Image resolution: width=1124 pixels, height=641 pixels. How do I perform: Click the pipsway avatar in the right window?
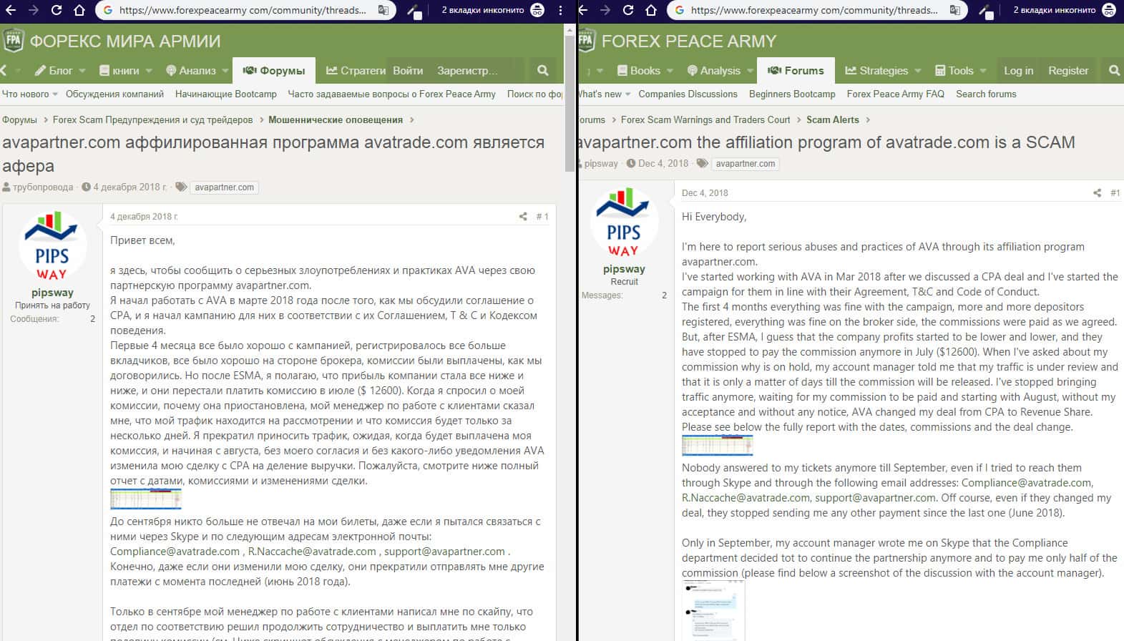(x=624, y=222)
